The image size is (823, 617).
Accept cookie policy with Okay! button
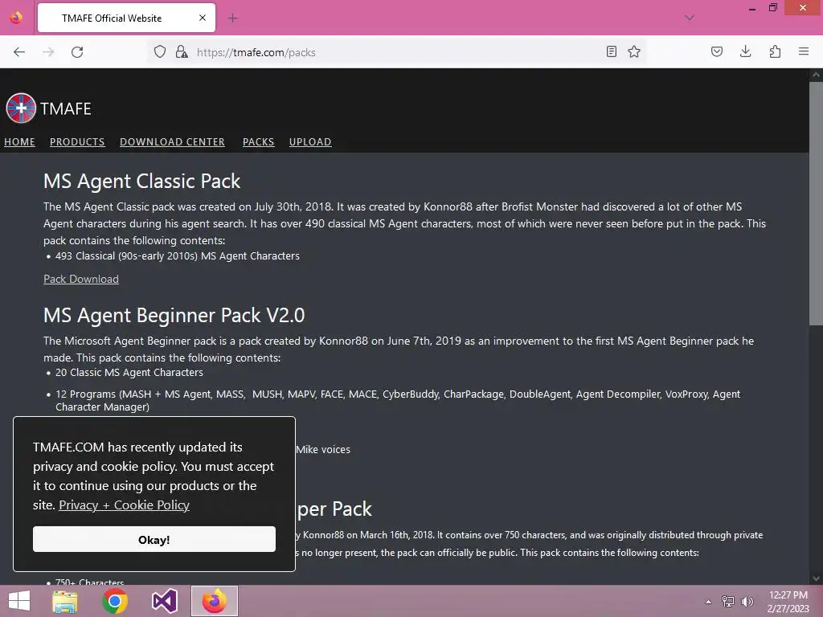154,539
